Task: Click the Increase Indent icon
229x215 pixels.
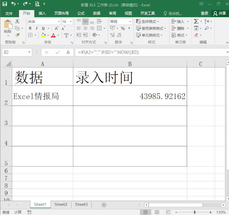Action: 85,35
